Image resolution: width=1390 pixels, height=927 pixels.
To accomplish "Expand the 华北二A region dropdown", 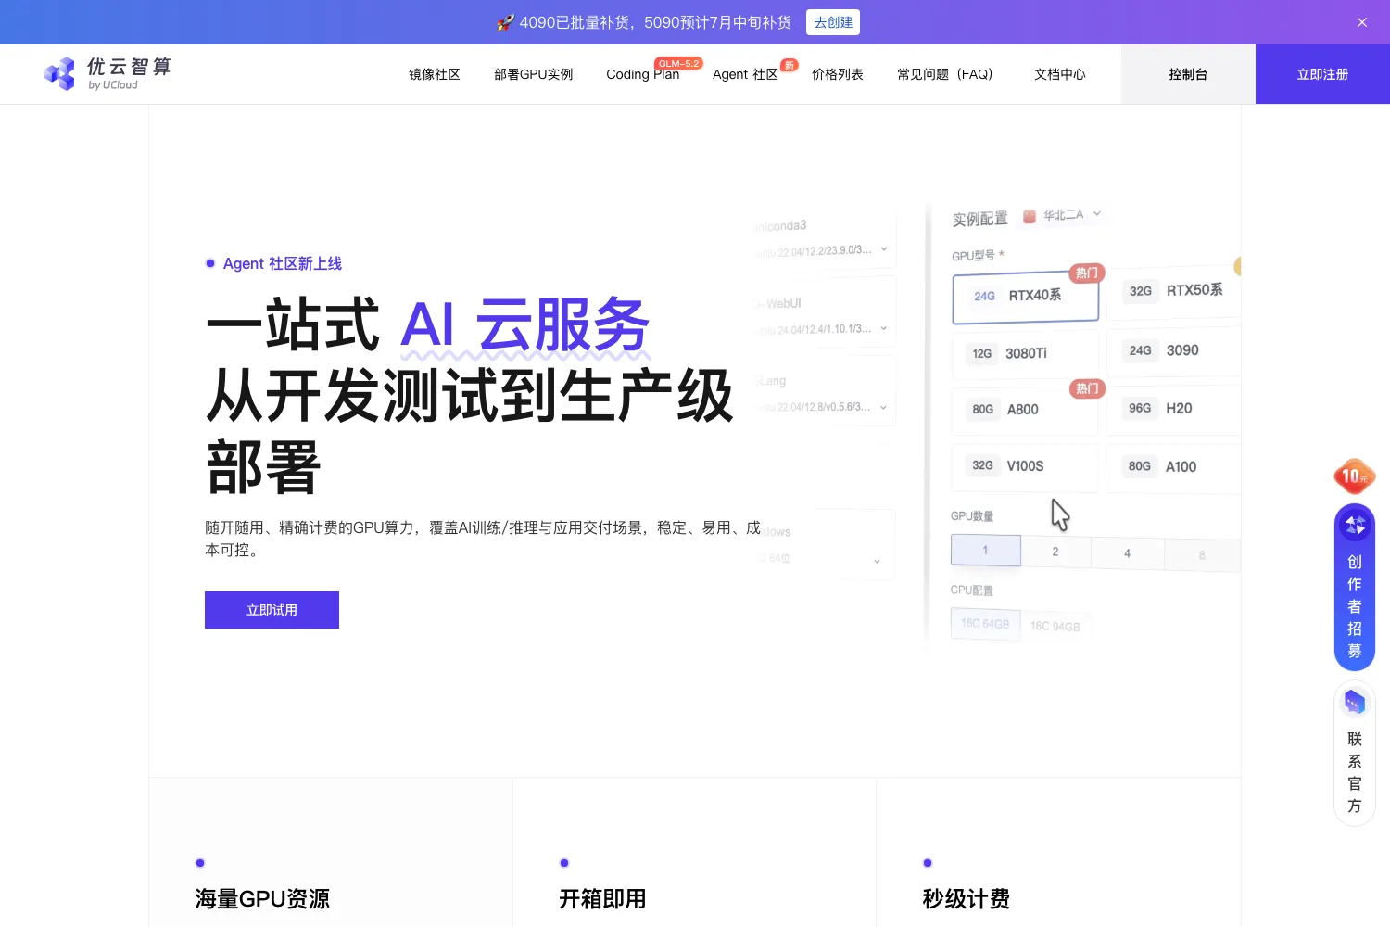I will [x=1063, y=215].
